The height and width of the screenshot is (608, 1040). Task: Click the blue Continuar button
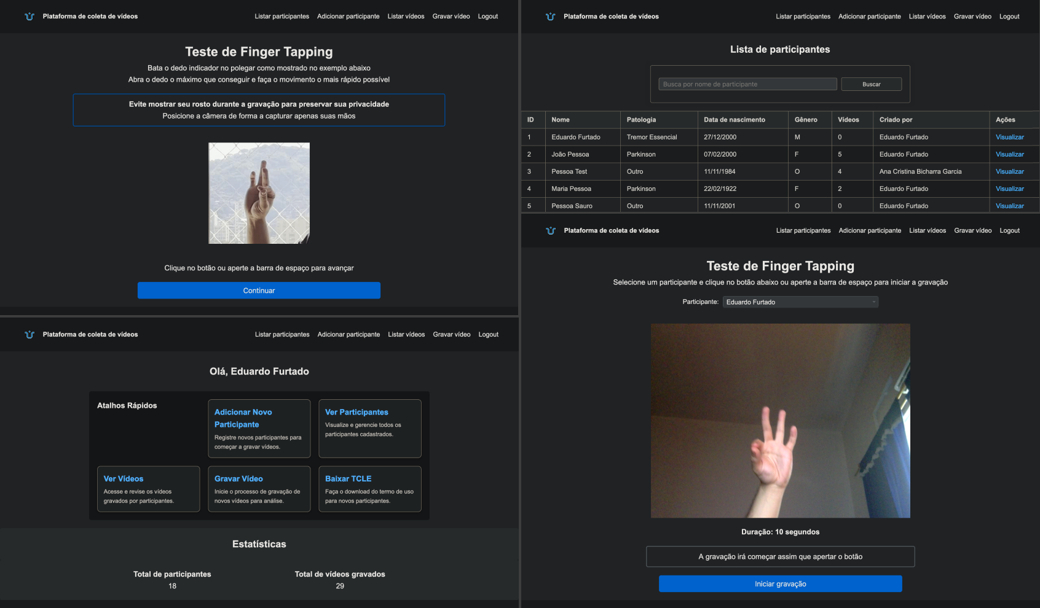pos(259,290)
